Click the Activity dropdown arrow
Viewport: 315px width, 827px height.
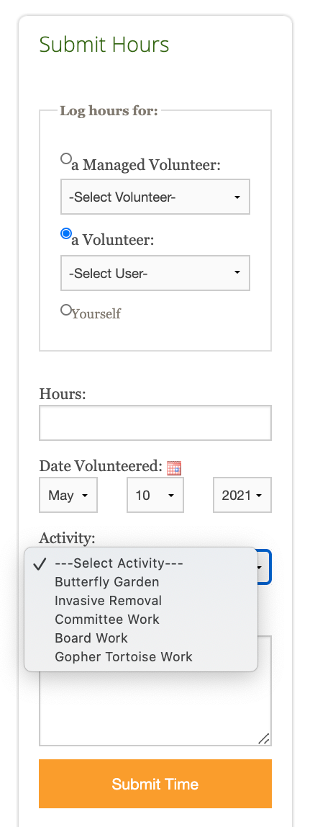pyautogui.click(x=260, y=567)
